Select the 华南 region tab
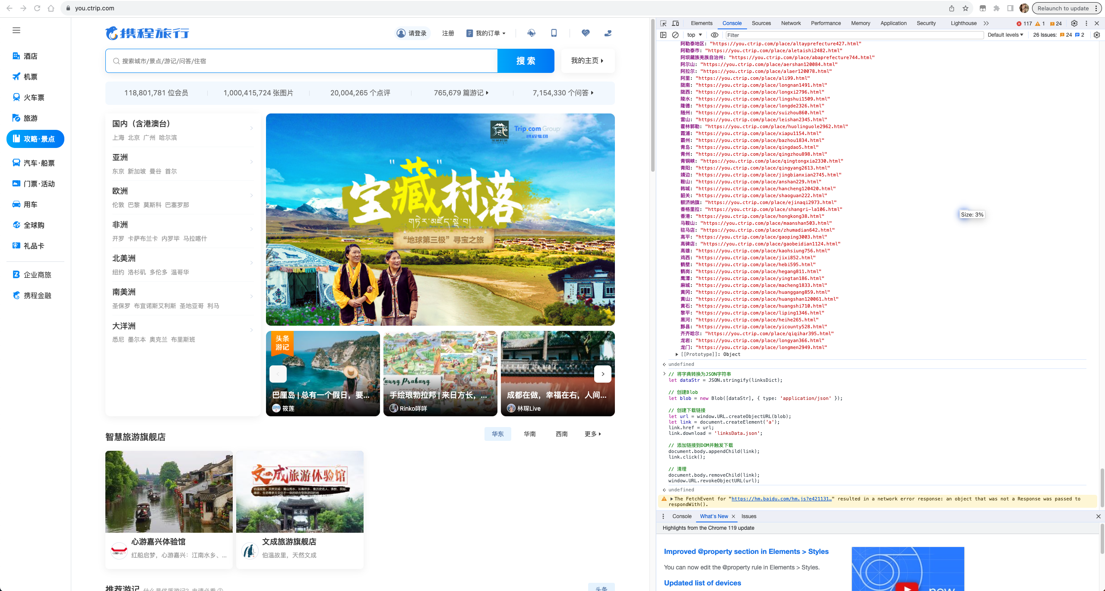The height and width of the screenshot is (591, 1105). pos(530,434)
